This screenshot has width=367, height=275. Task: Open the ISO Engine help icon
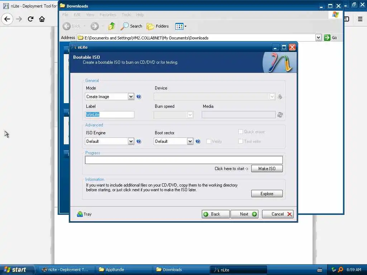click(x=139, y=141)
